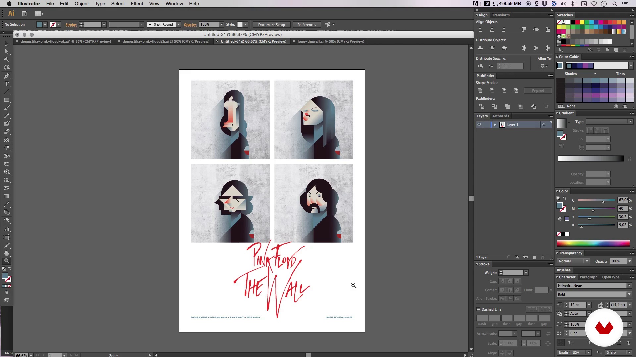Select the Direct Selection tool

coord(6,52)
